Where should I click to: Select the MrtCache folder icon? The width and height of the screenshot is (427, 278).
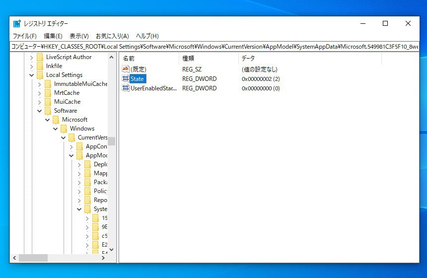[48, 93]
